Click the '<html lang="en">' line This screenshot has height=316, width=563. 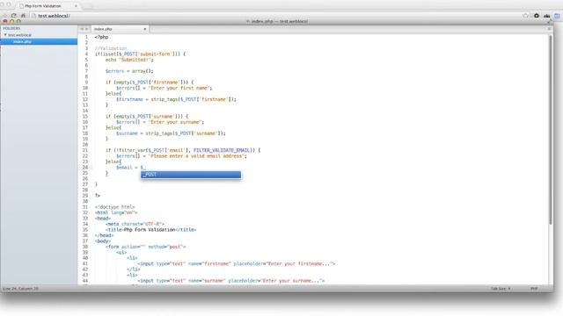pyautogui.click(x=116, y=212)
